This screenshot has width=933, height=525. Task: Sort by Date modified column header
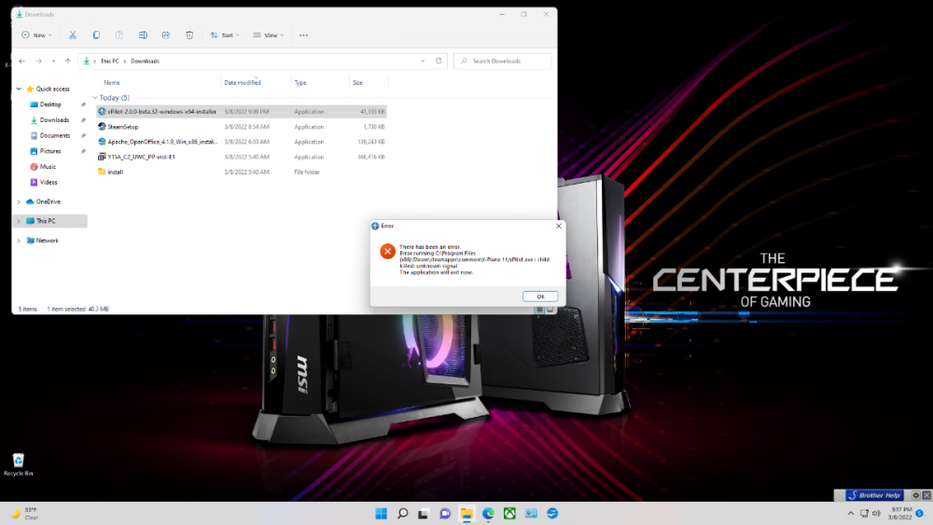[243, 83]
